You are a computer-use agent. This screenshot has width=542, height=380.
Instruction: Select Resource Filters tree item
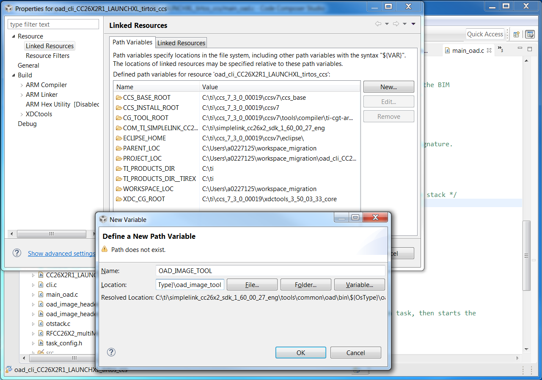click(x=47, y=56)
